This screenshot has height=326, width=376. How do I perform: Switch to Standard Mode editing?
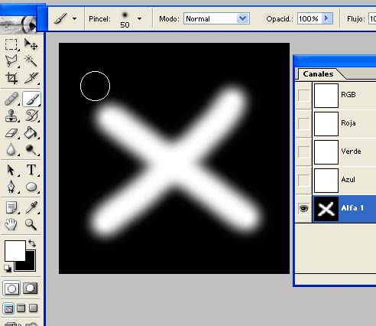[x=11, y=289]
